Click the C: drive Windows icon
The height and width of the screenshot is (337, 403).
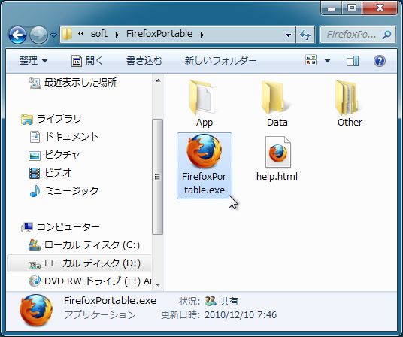point(35,245)
